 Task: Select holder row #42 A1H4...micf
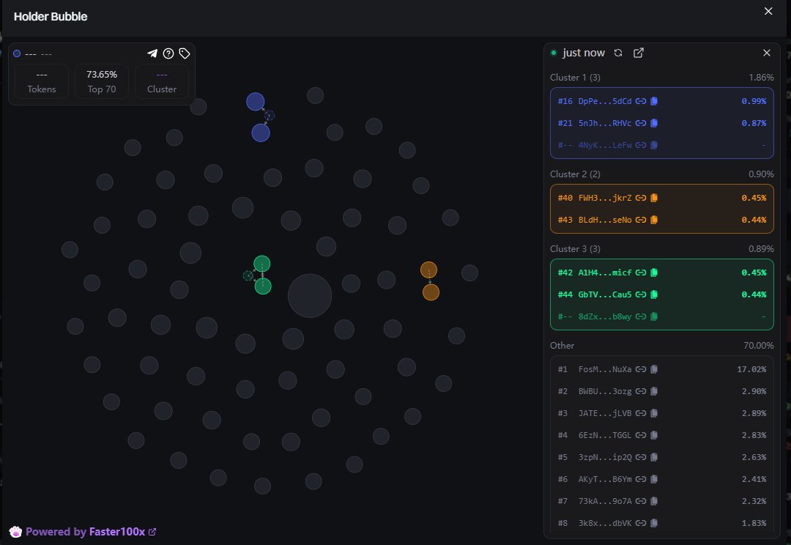click(662, 272)
